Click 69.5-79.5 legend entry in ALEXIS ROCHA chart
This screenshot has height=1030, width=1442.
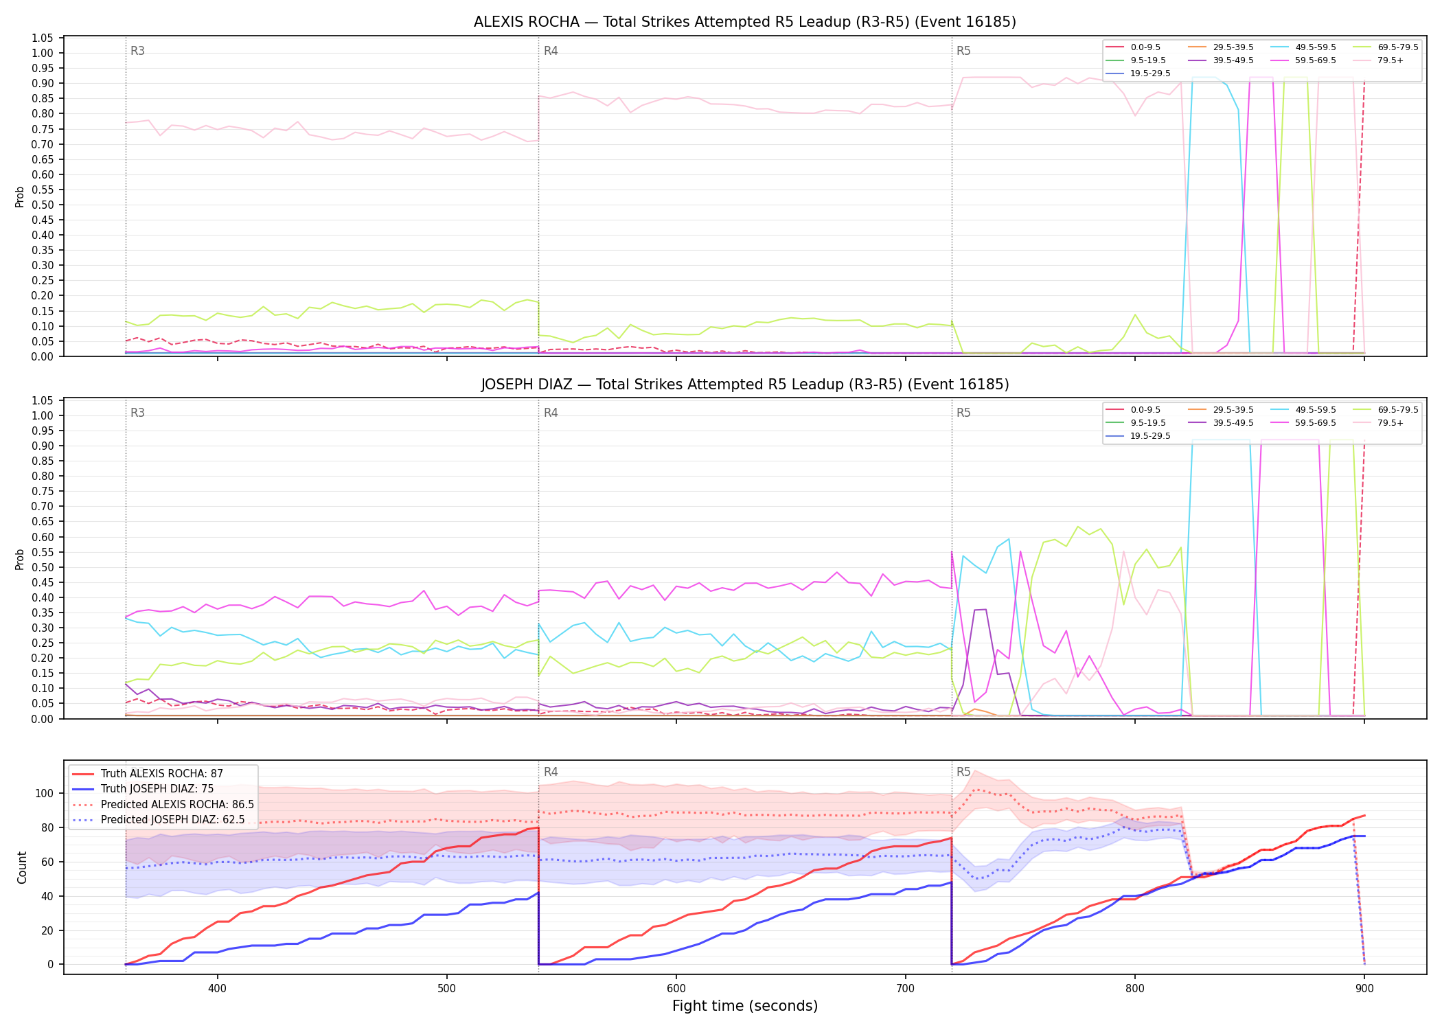click(1386, 47)
